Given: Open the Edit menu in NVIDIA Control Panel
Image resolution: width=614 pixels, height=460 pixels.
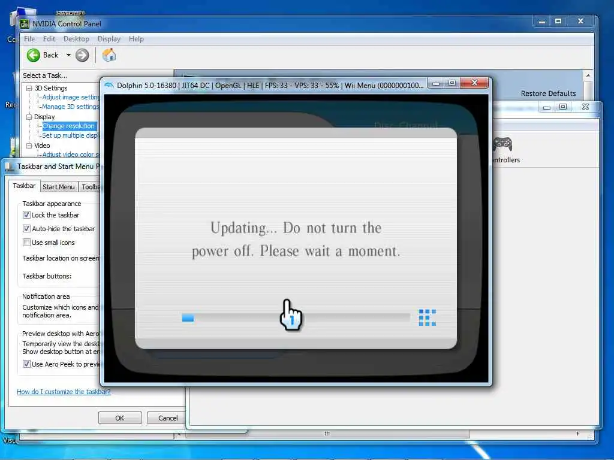Looking at the screenshot, I should [x=49, y=39].
